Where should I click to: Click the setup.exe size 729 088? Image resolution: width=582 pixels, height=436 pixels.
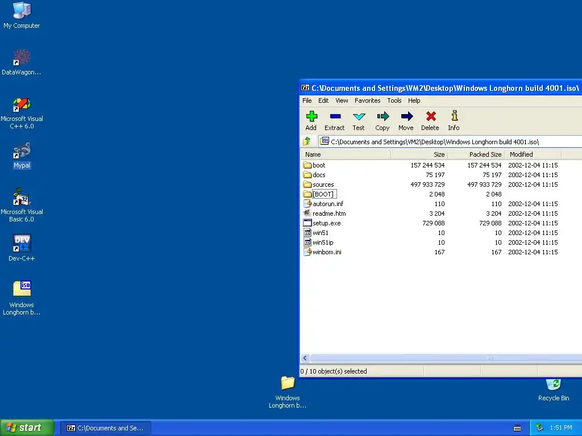(433, 223)
